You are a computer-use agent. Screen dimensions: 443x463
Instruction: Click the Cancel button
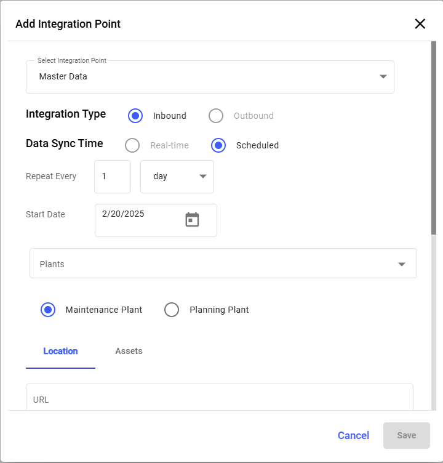(x=353, y=435)
